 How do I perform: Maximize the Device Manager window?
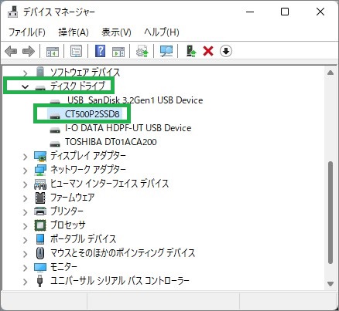[x=285, y=12]
